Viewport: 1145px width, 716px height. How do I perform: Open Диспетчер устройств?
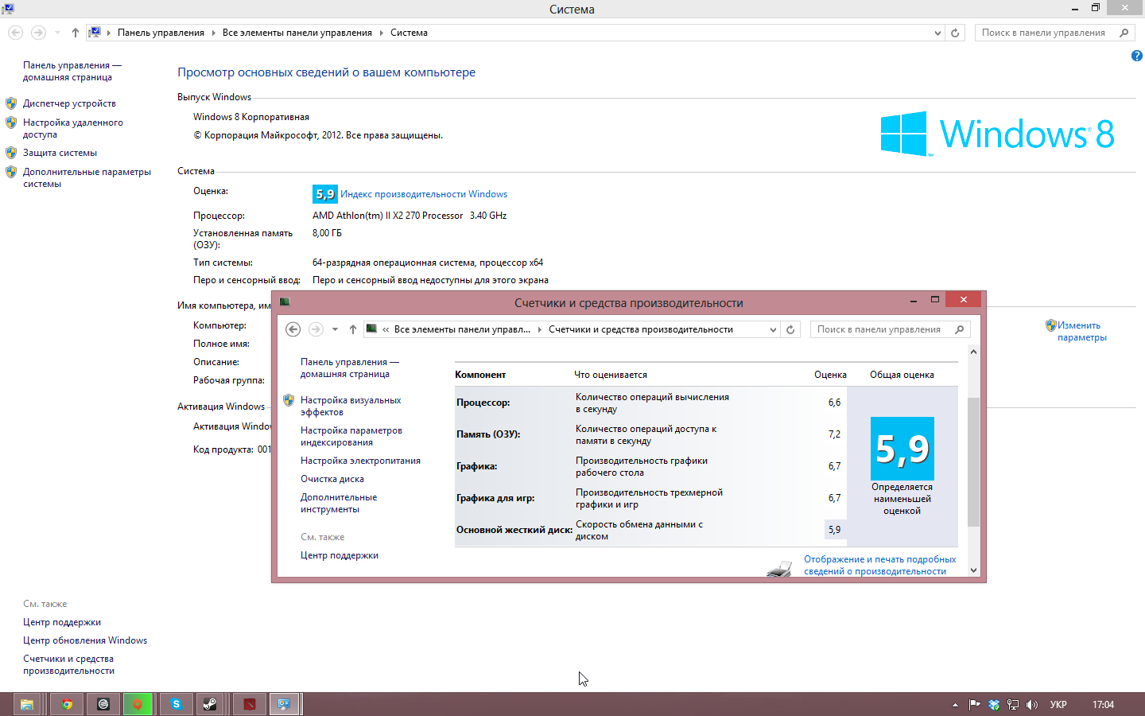(69, 103)
